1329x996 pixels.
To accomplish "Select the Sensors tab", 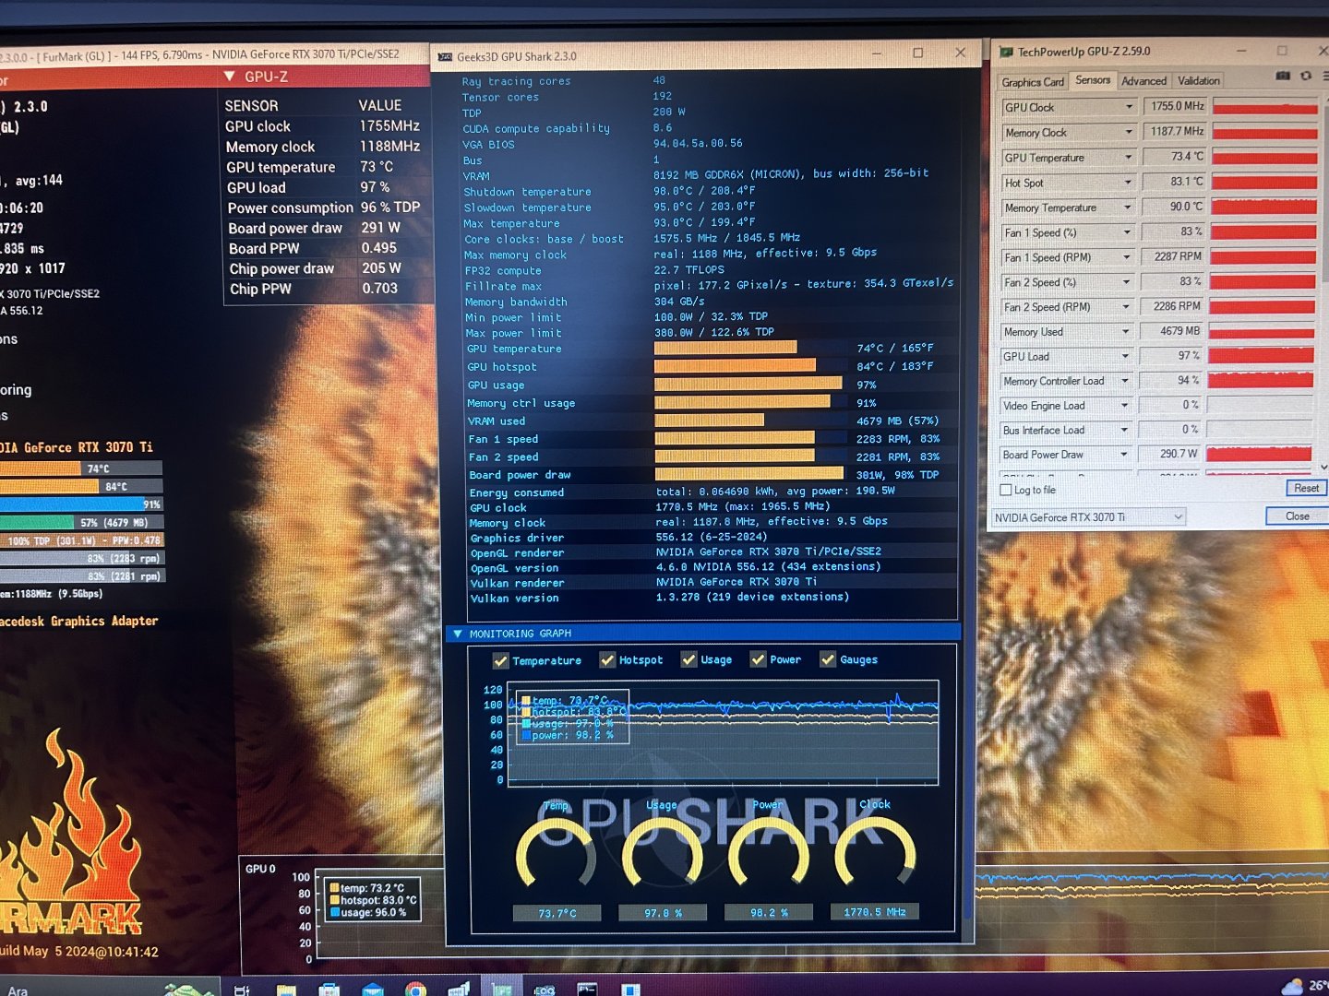I will point(1093,80).
